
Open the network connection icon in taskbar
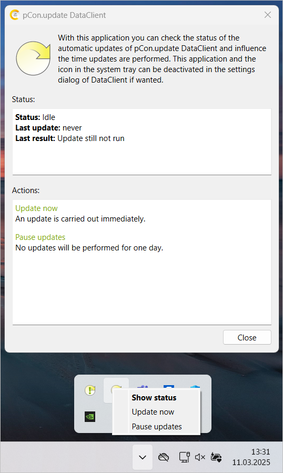pyautogui.click(x=184, y=457)
